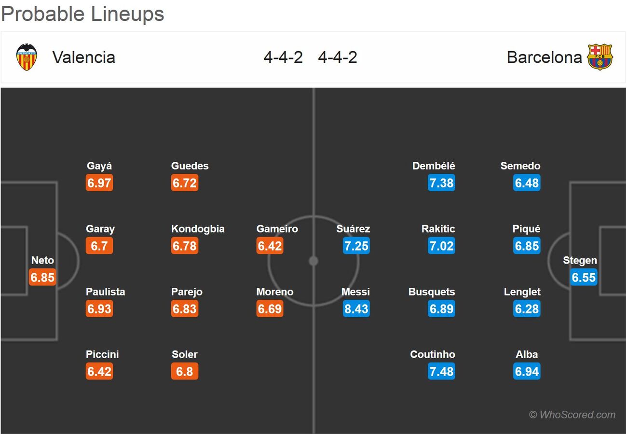
Task: Select Neto's 6.85 rating badge
Action: point(42,277)
